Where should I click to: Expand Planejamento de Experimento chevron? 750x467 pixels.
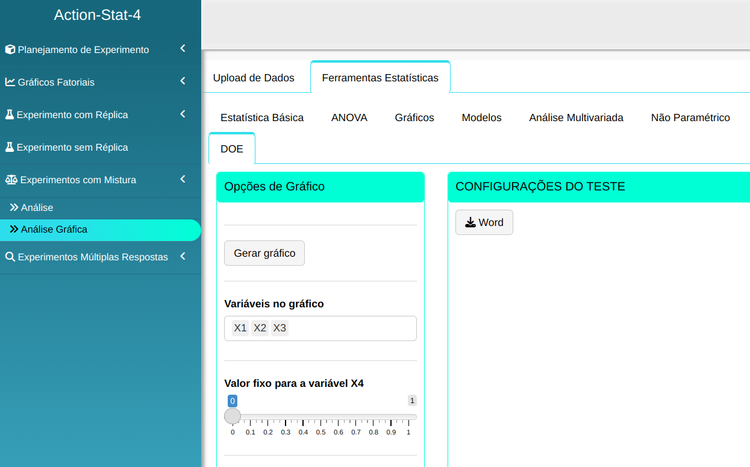click(183, 49)
